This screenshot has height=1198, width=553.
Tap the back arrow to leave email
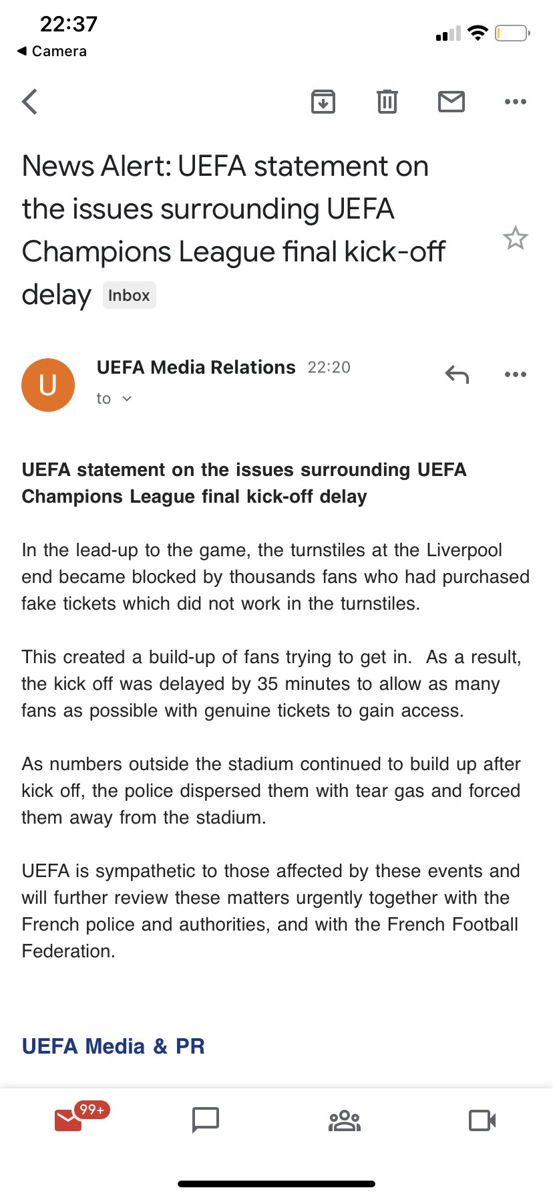tap(30, 102)
